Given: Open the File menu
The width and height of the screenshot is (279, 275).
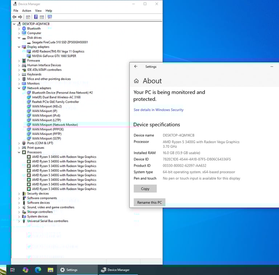Looking at the screenshot, I should click(16, 11).
